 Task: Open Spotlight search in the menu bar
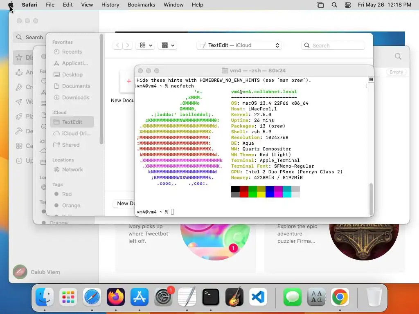pos(334,5)
